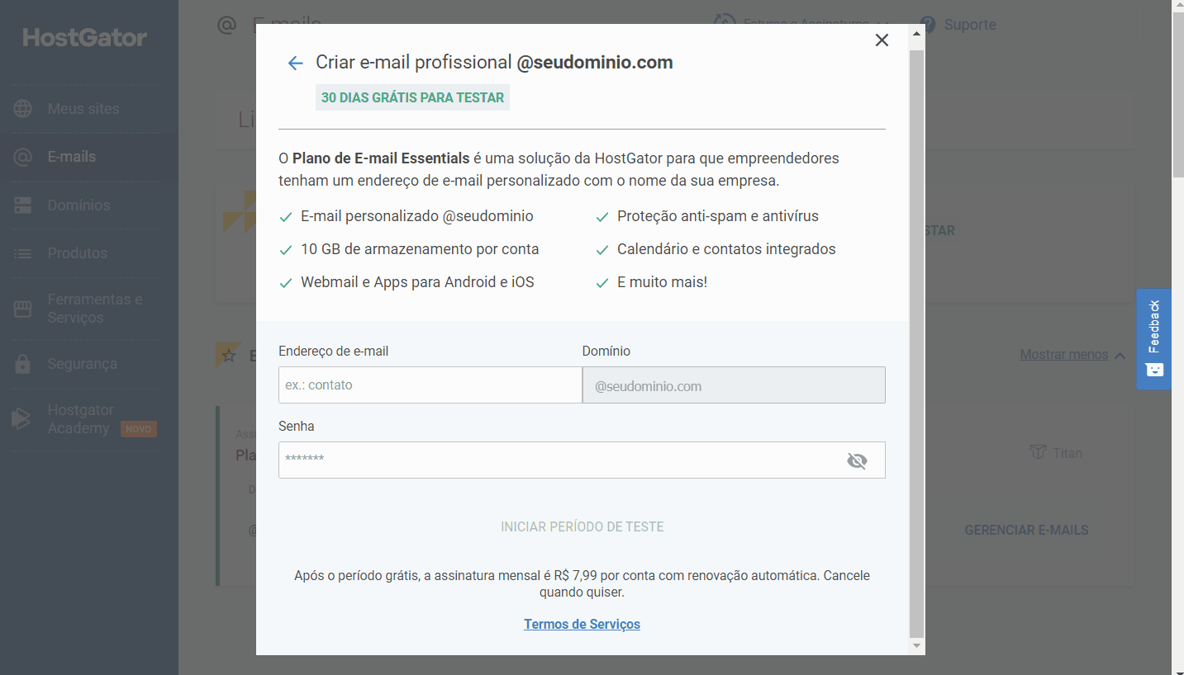The height and width of the screenshot is (675, 1184).
Task: Open Meus sites globe icon
Action: (22, 109)
